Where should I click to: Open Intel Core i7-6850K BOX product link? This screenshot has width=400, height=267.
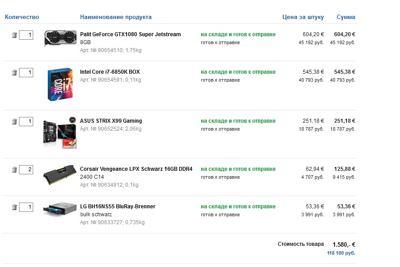[110, 72]
